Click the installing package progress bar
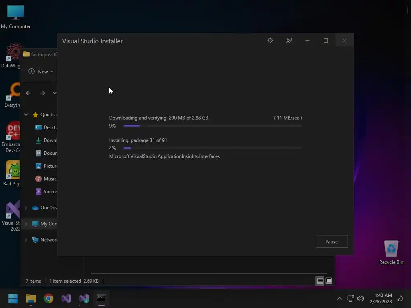The width and height of the screenshot is (411, 308). point(213,148)
